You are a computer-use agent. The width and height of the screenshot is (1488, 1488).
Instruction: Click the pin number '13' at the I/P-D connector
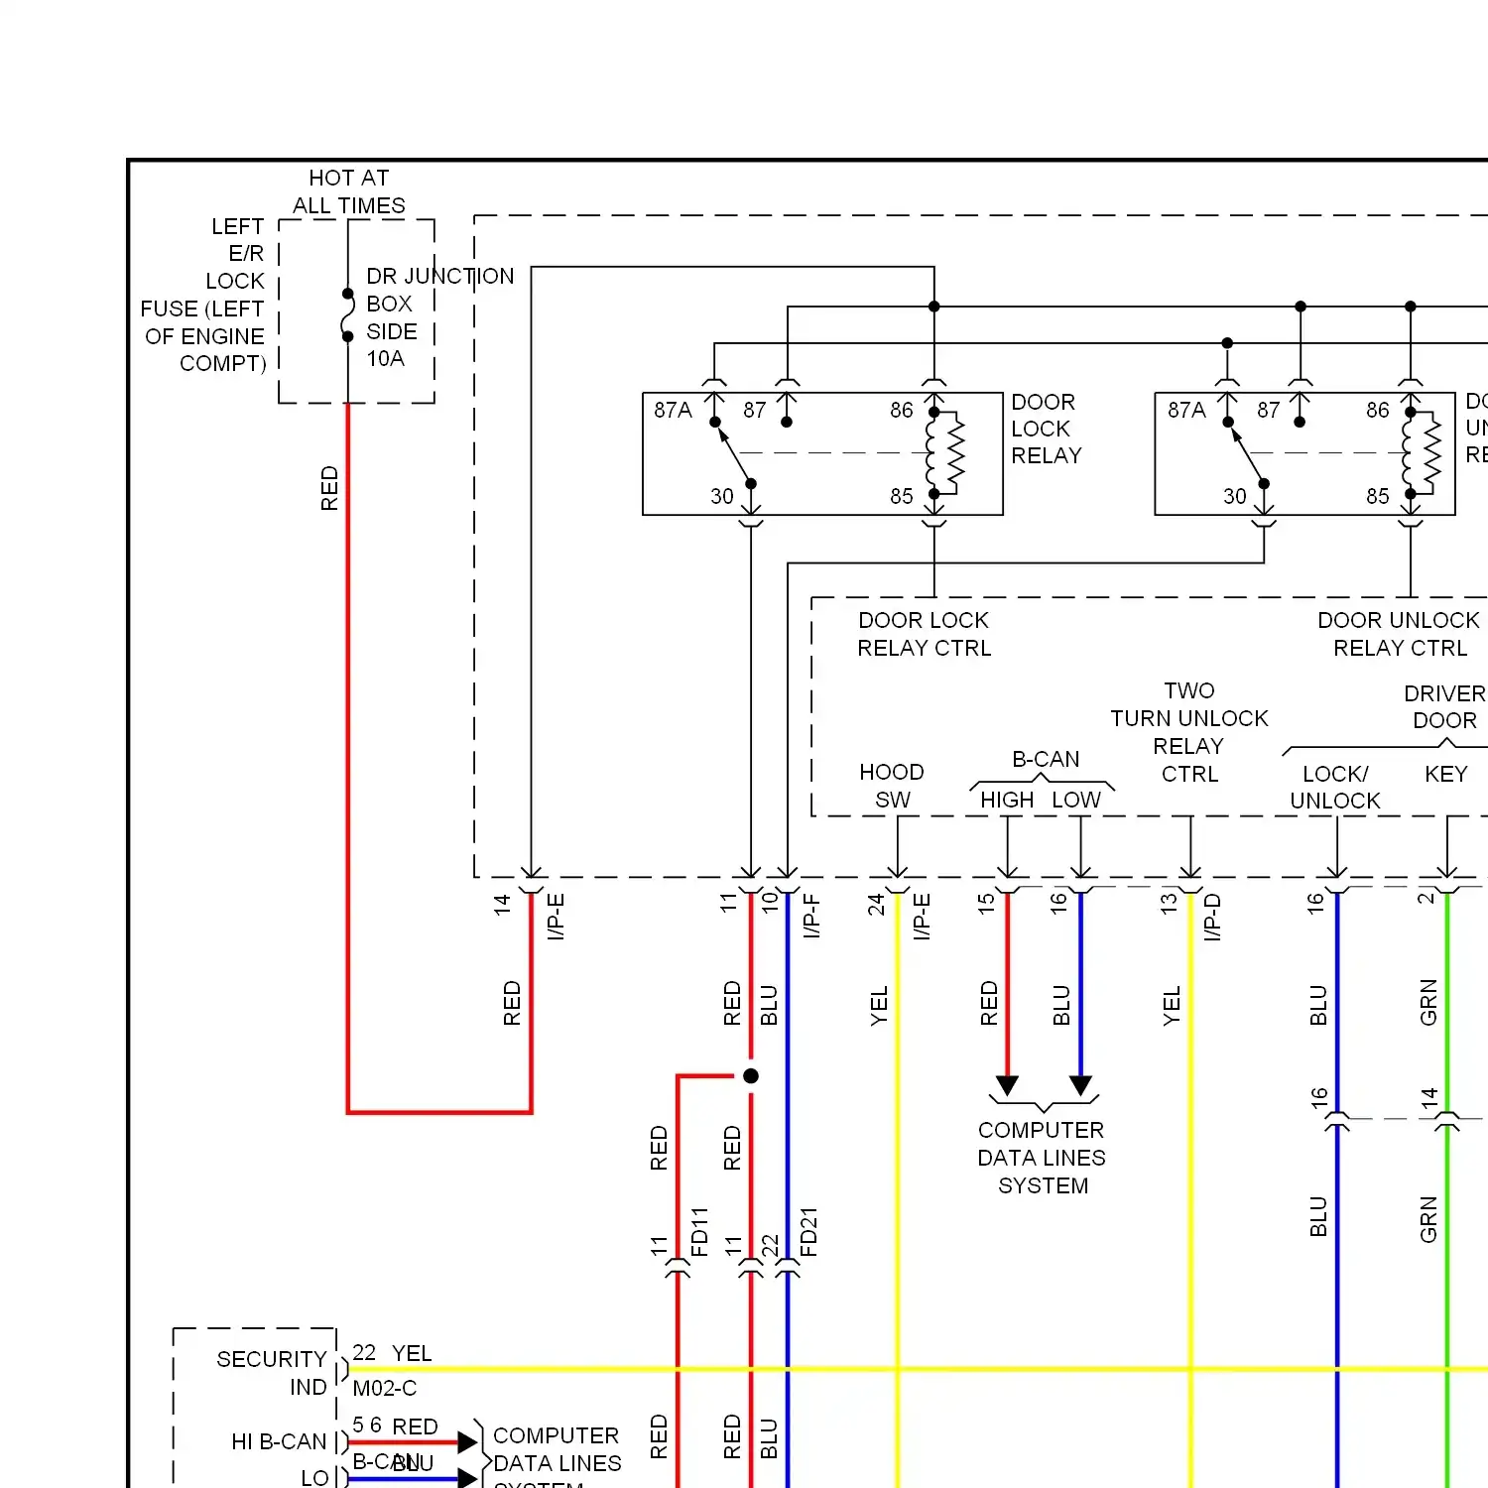1169,903
